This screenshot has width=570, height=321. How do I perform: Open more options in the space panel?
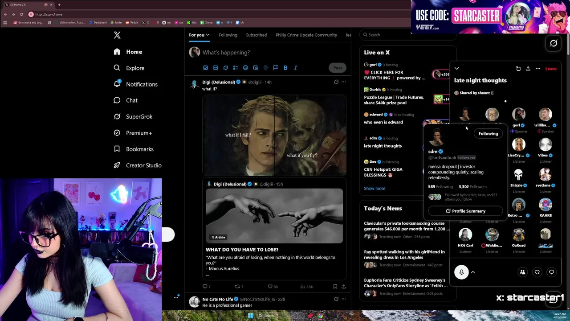click(538, 69)
